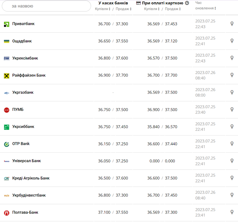
Task: Sort by cash desk Купівля rate
Action: tap(103, 9)
